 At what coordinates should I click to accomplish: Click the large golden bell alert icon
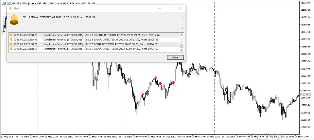pos(14,19)
